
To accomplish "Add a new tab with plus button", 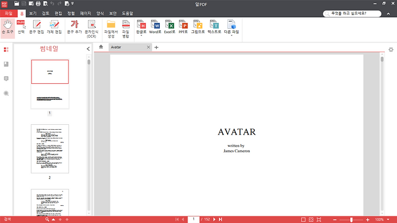I will [156, 47].
